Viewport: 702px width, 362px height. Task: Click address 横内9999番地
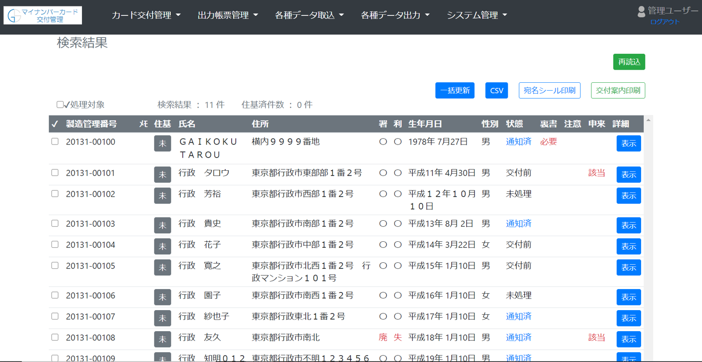(285, 141)
